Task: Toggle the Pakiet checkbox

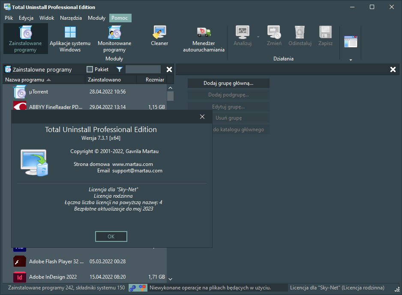Action: (x=90, y=69)
